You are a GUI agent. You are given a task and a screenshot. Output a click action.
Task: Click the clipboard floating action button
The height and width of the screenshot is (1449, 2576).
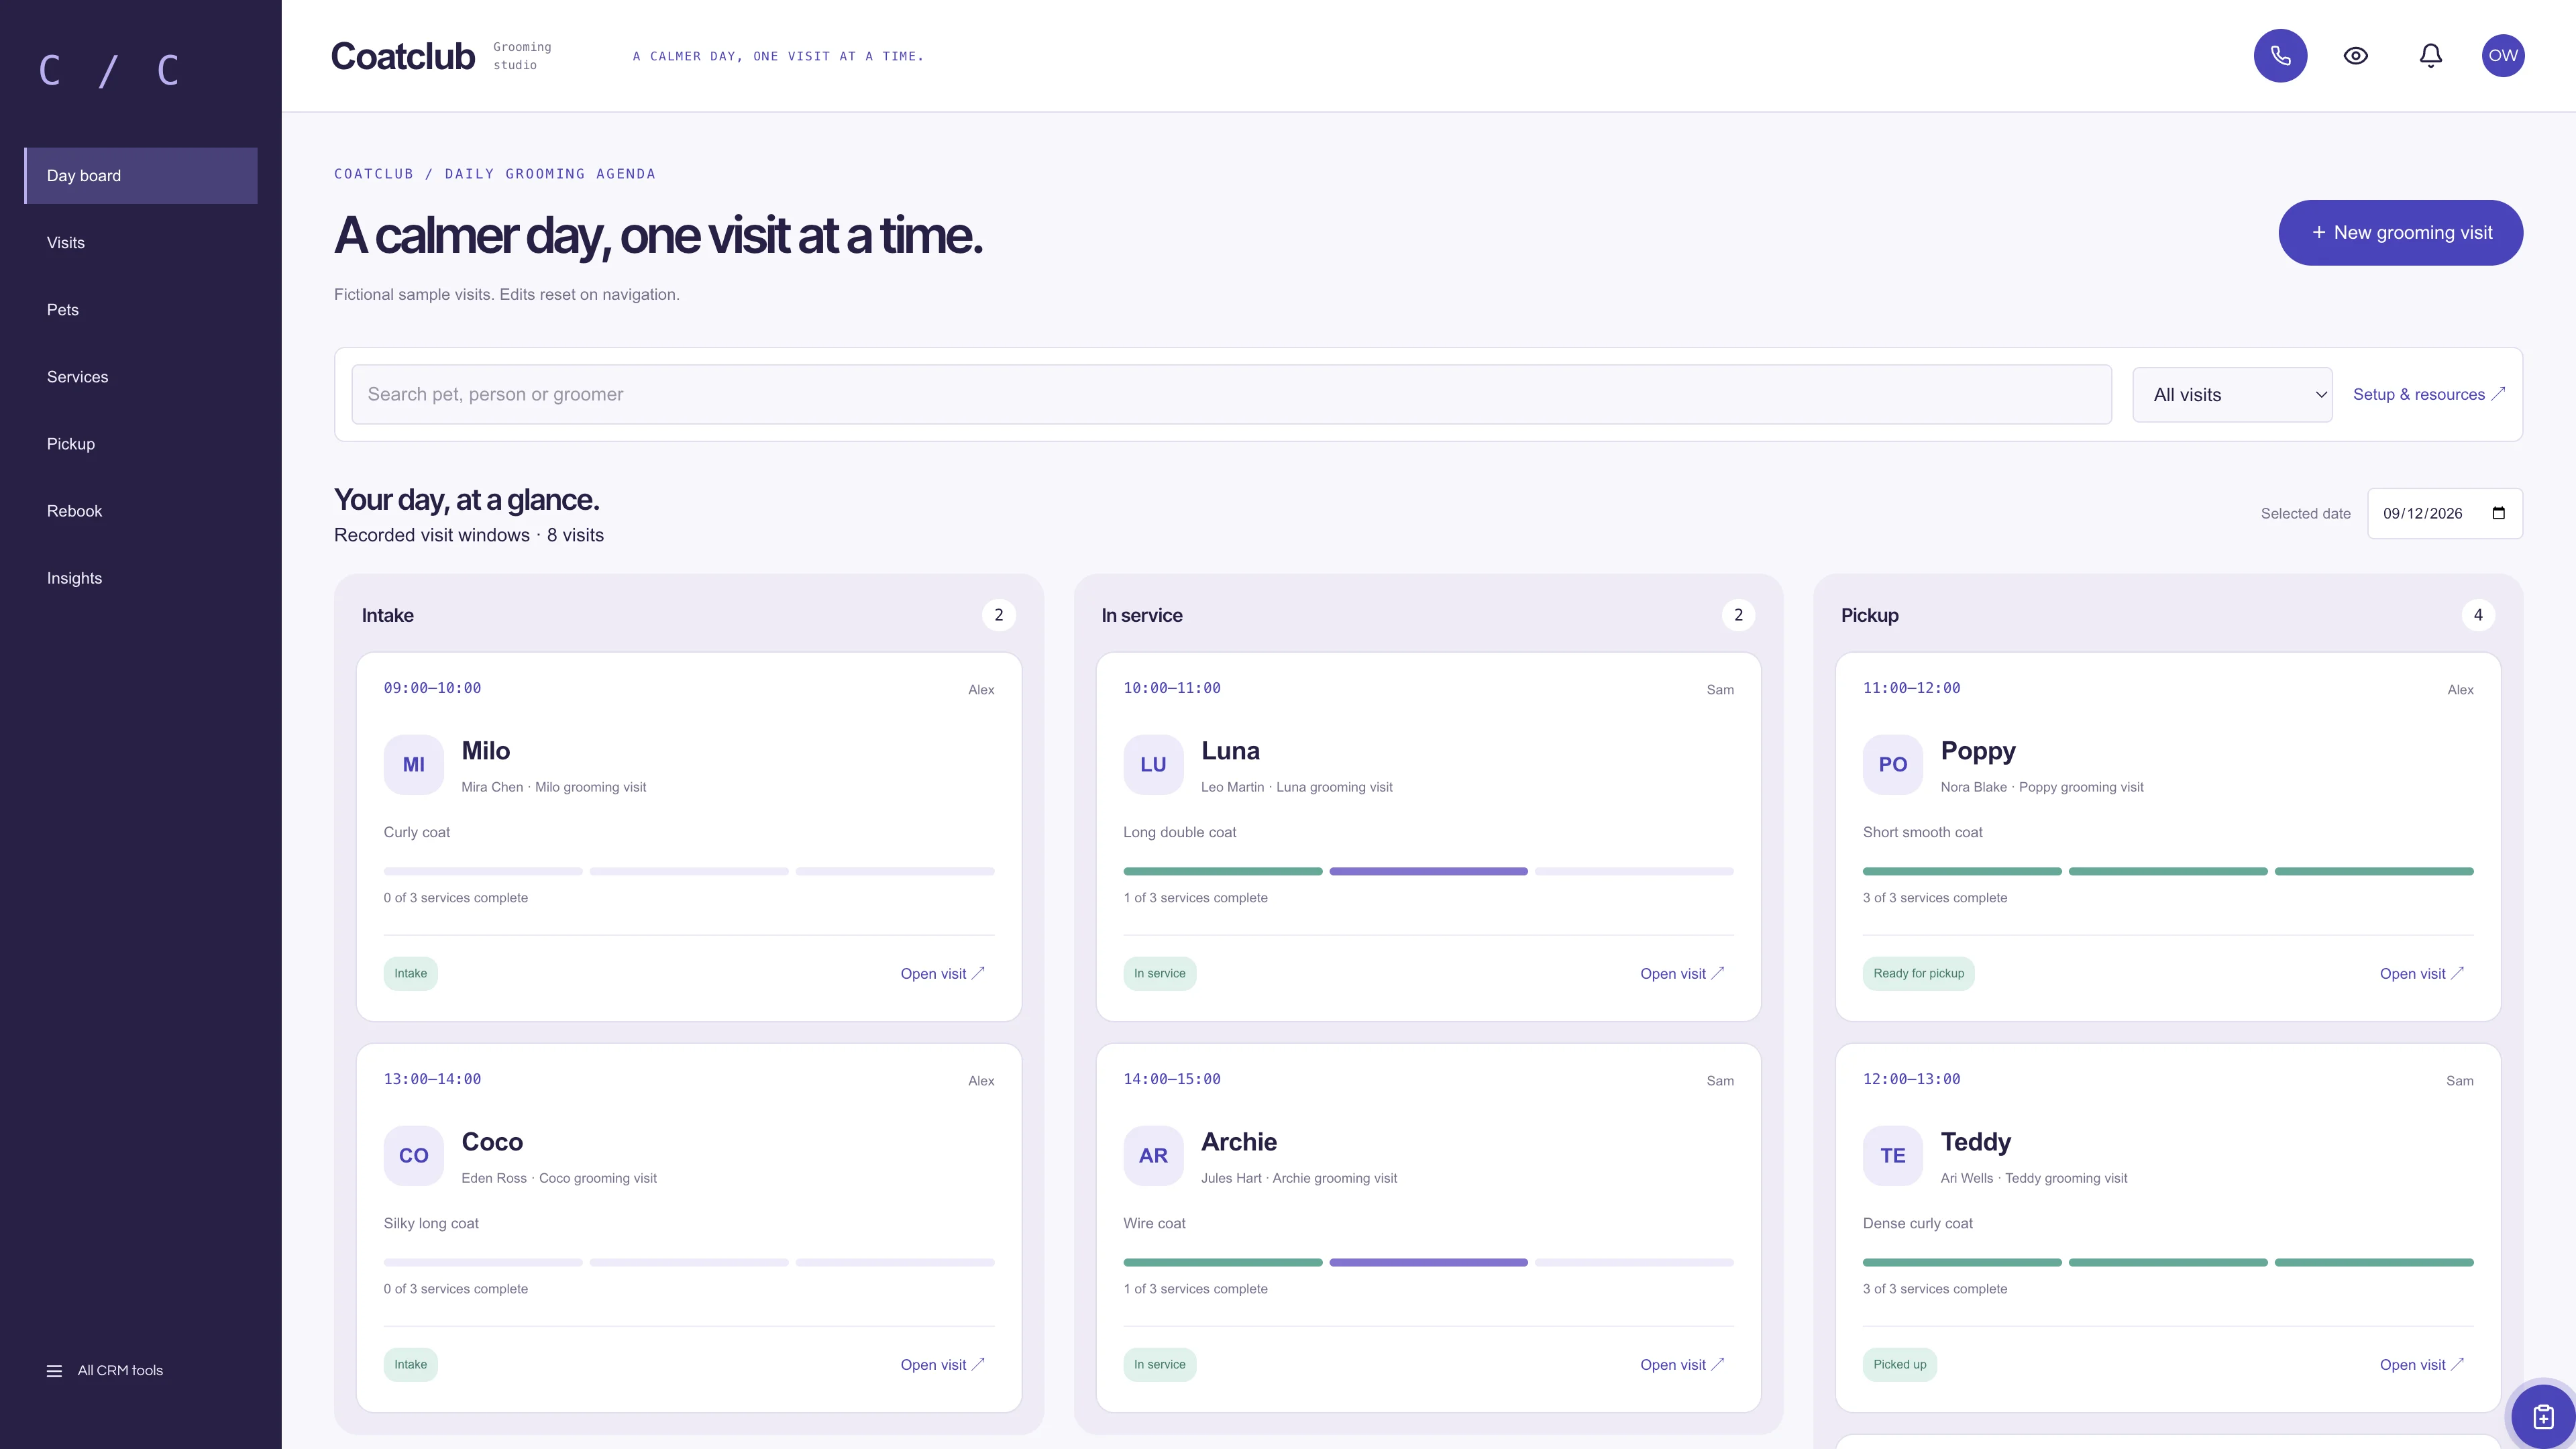pyautogui.click(x=2543, y=1416)
